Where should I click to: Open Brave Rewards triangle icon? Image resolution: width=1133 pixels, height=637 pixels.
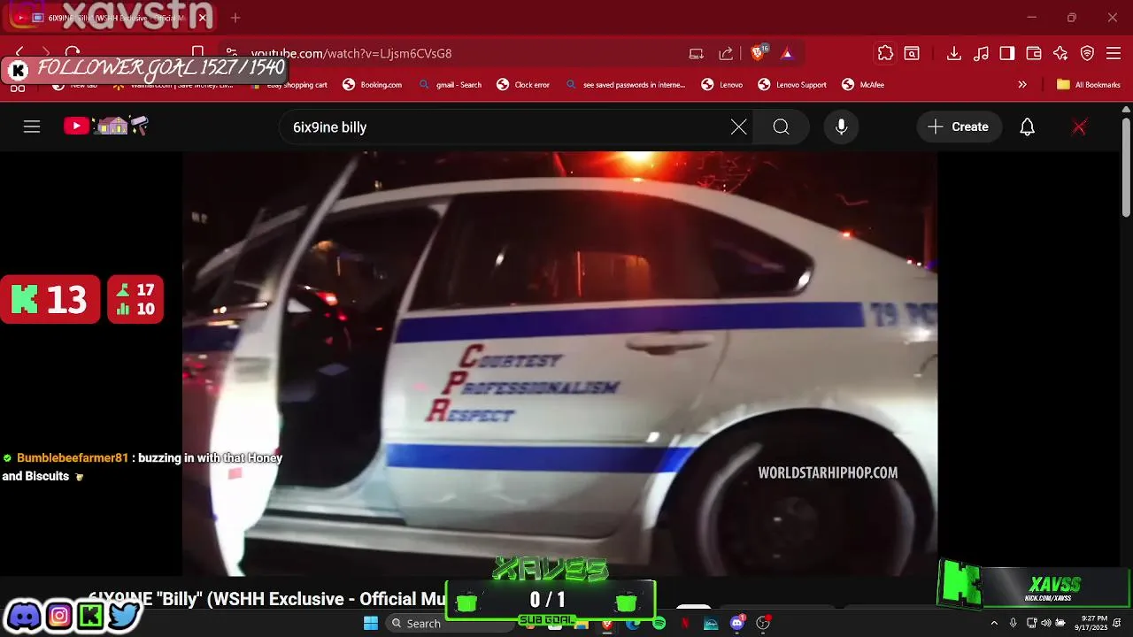pos(787,53)
